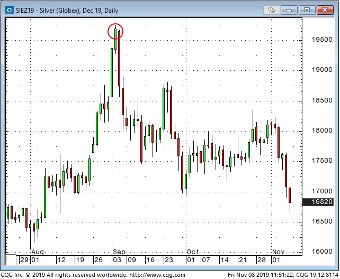The image size is (340, 279).
Task: Click the CQG chart icon in title bar
Action: [10, 10]
